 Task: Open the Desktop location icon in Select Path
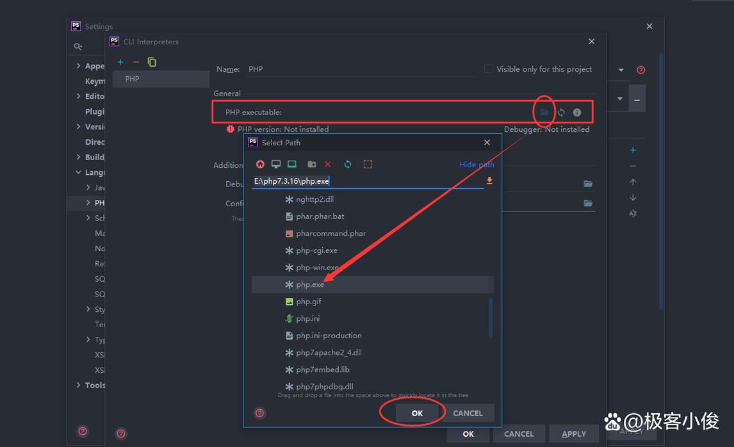(x=276, y=164)
